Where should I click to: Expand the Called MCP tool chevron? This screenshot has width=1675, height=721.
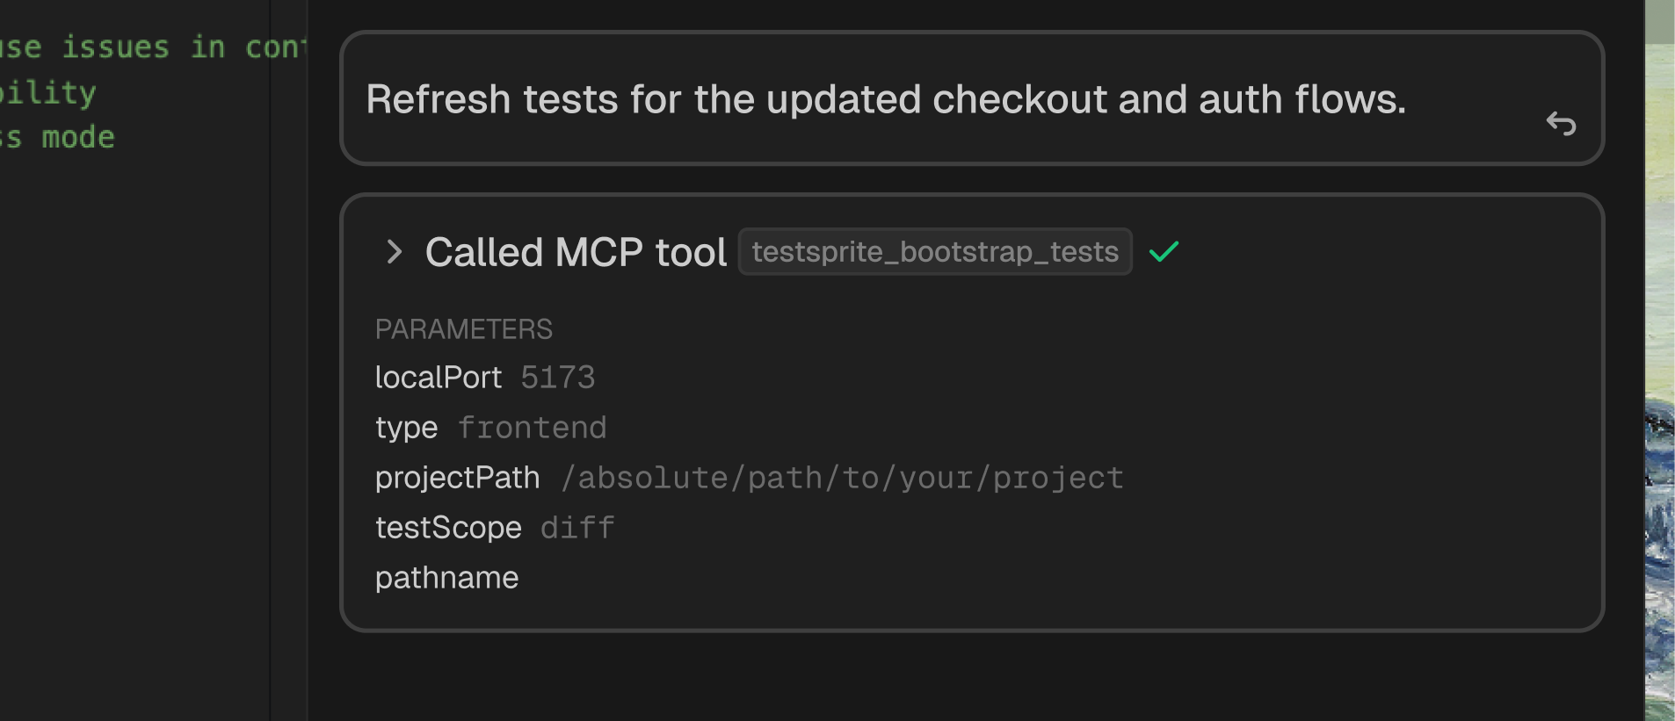[395, 252]
